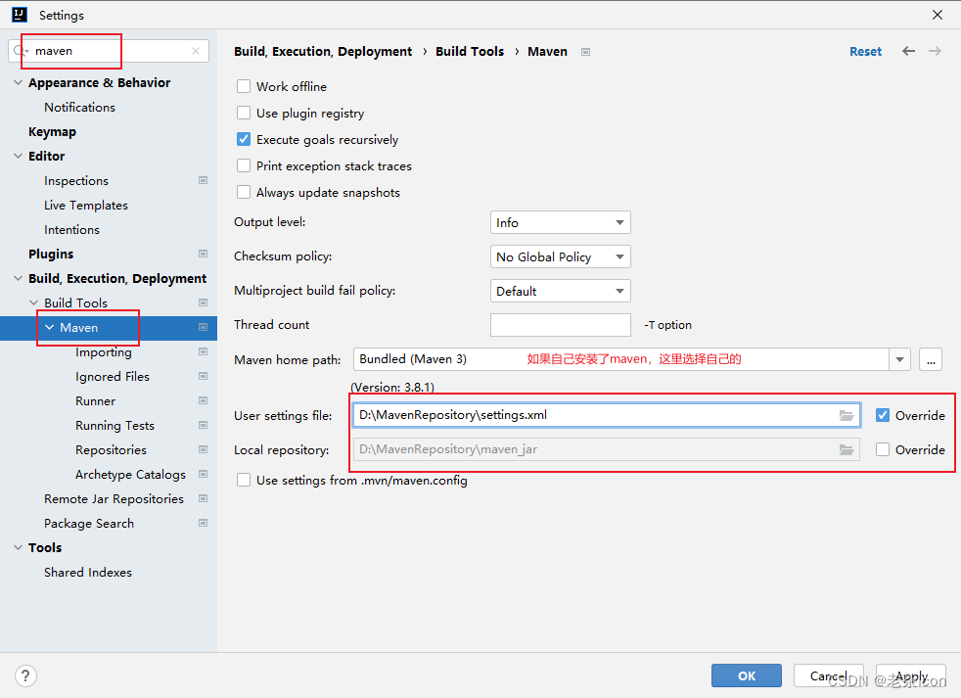The height and width of the screenshot is (698, 961).
Task: Browse for Local repository folder icon
Action: 847,449
